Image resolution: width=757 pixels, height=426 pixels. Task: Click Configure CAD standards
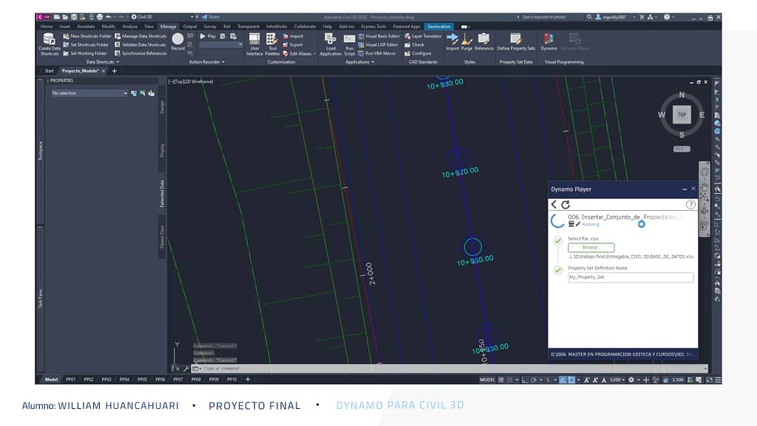coord(418,53)
